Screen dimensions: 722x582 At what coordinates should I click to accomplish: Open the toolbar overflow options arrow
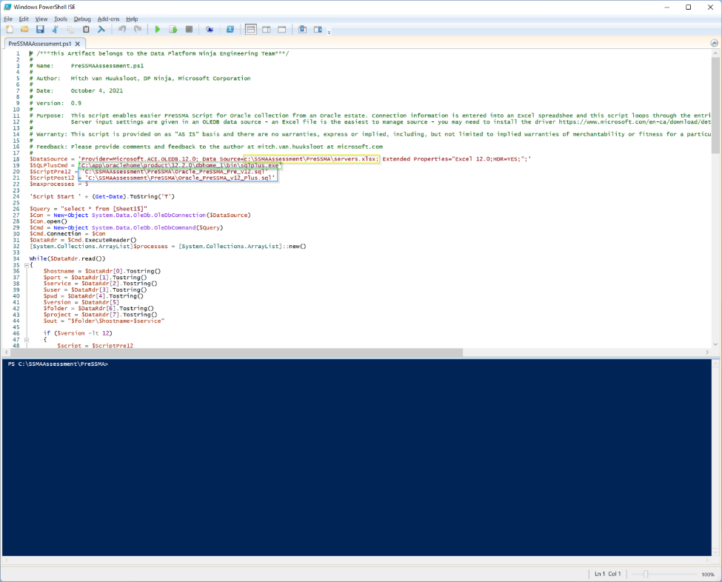[329, 32]
